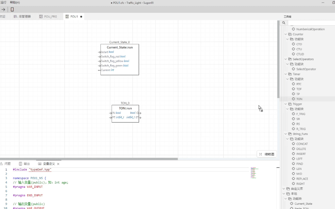Select the Current_State local function block

coord(303,204)
